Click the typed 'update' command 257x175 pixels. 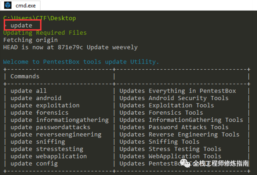21,25
